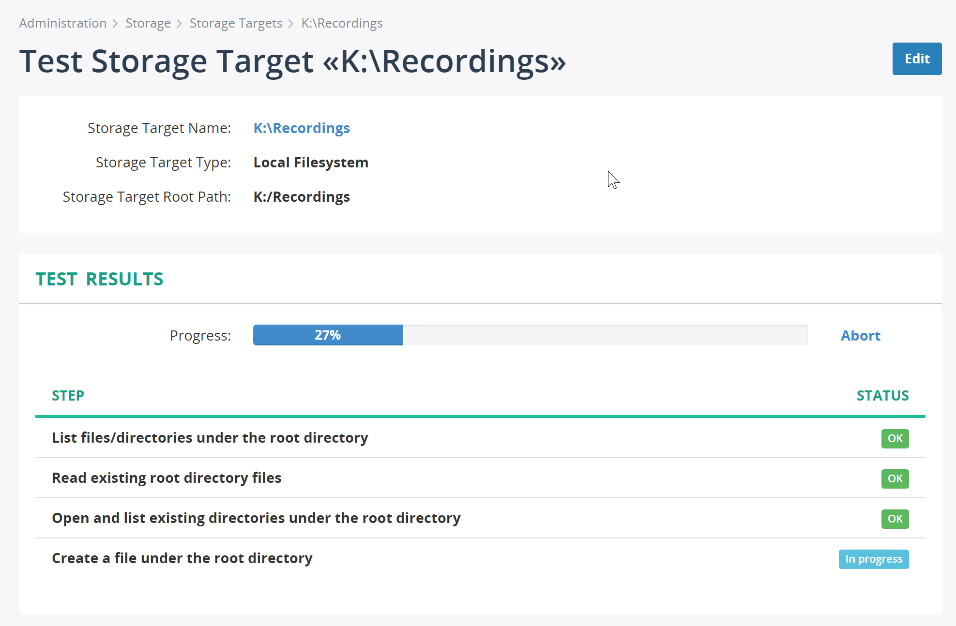
Task: Click the K:\Recordings storage target name link
Action: point(301,128)
